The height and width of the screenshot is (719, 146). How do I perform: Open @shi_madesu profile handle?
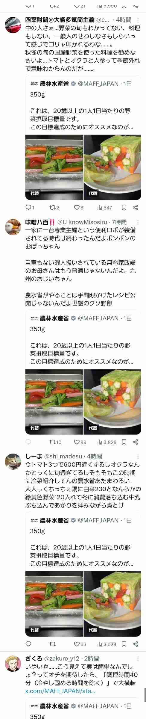(63, 456)
